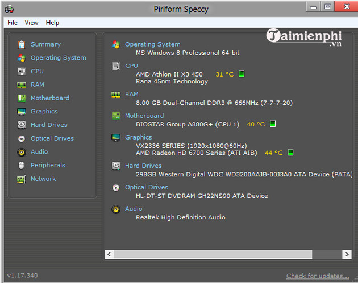Viewport: 358px width, 283px height.
Task: Click the Operating System heading link in summary
Action: click(152, 44)
